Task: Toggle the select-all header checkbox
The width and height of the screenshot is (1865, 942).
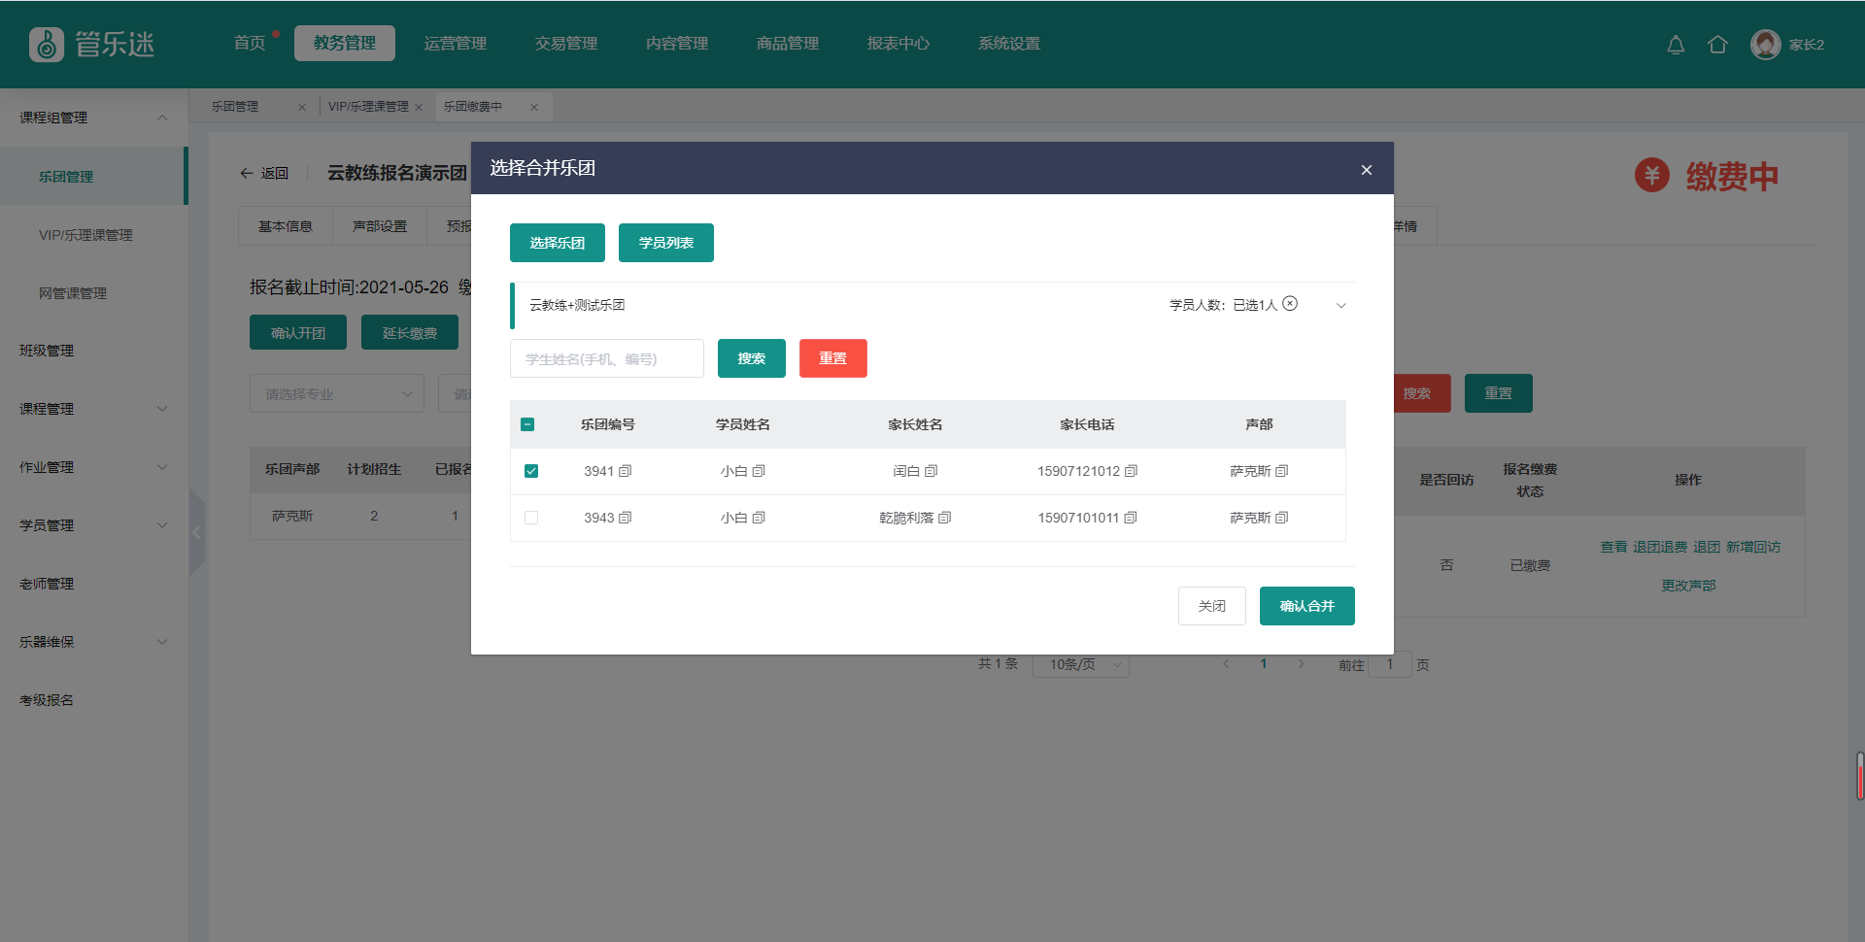Action: [527, 424]
